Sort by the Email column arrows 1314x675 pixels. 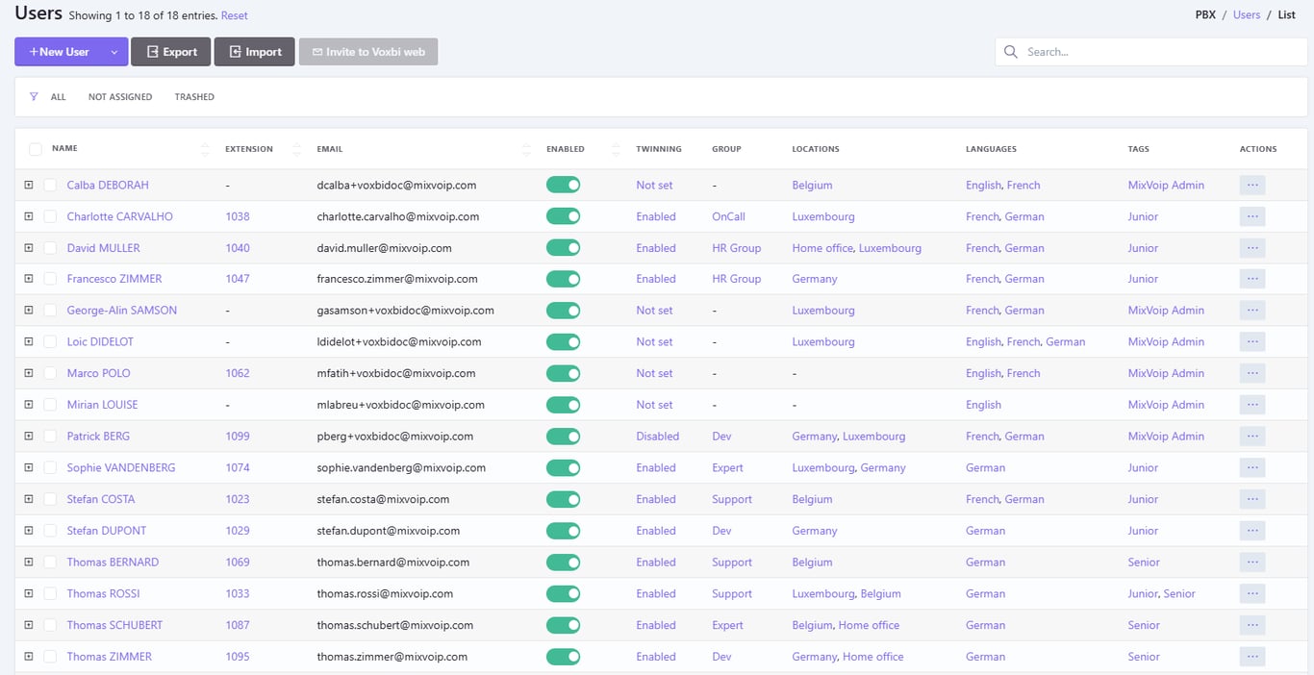pyautogui.click(x=525, y=149)
